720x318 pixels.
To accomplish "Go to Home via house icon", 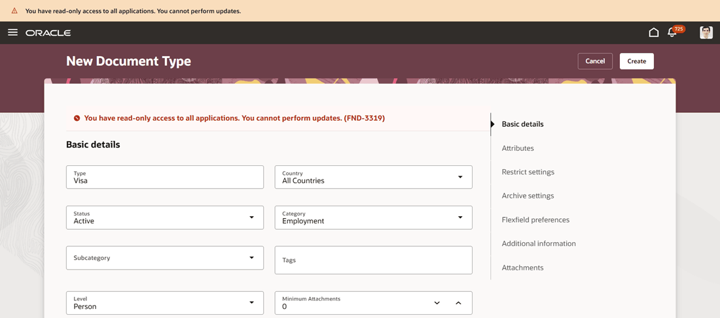I will (653, 33).
